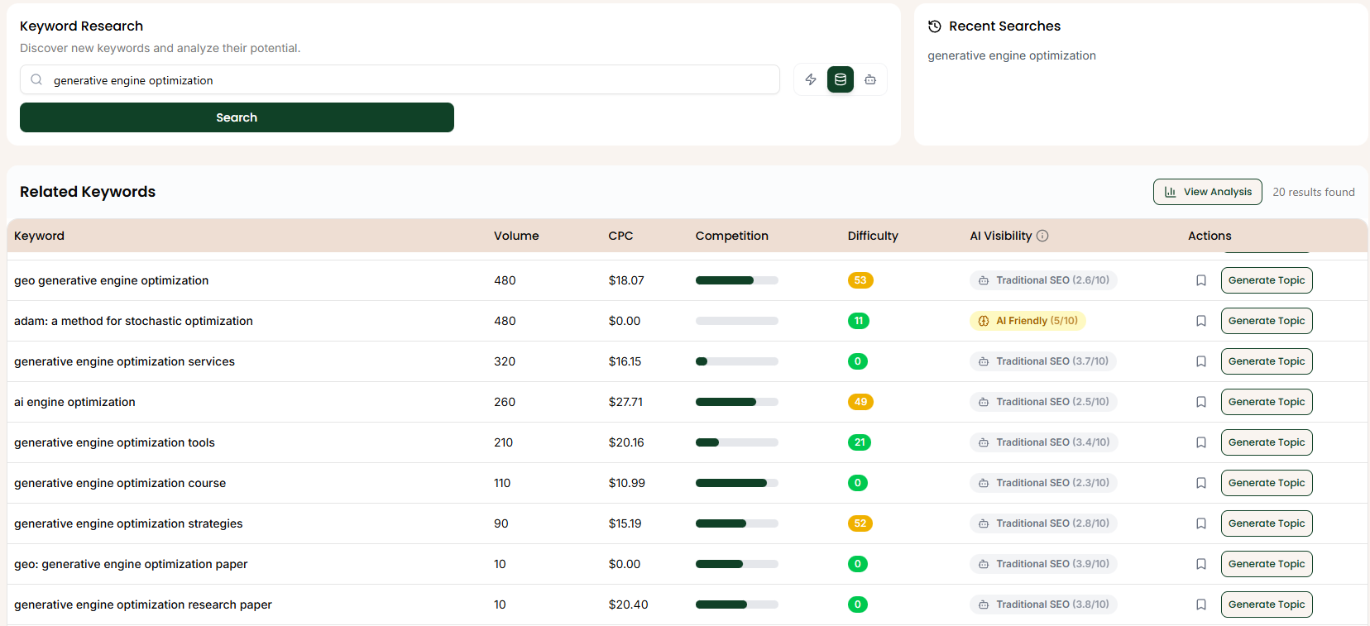Sort table by Difficulty column header
Image resolution: width=1370 pixels, height=626 pixels.
click(x=872, y=236)
